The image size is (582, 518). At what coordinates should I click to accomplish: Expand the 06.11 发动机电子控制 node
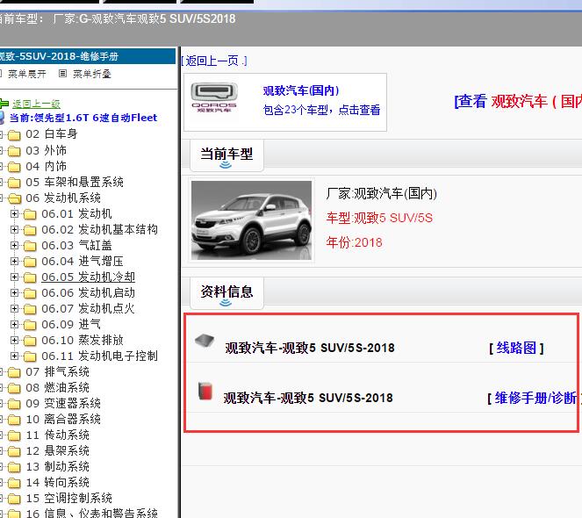[14, 356]
